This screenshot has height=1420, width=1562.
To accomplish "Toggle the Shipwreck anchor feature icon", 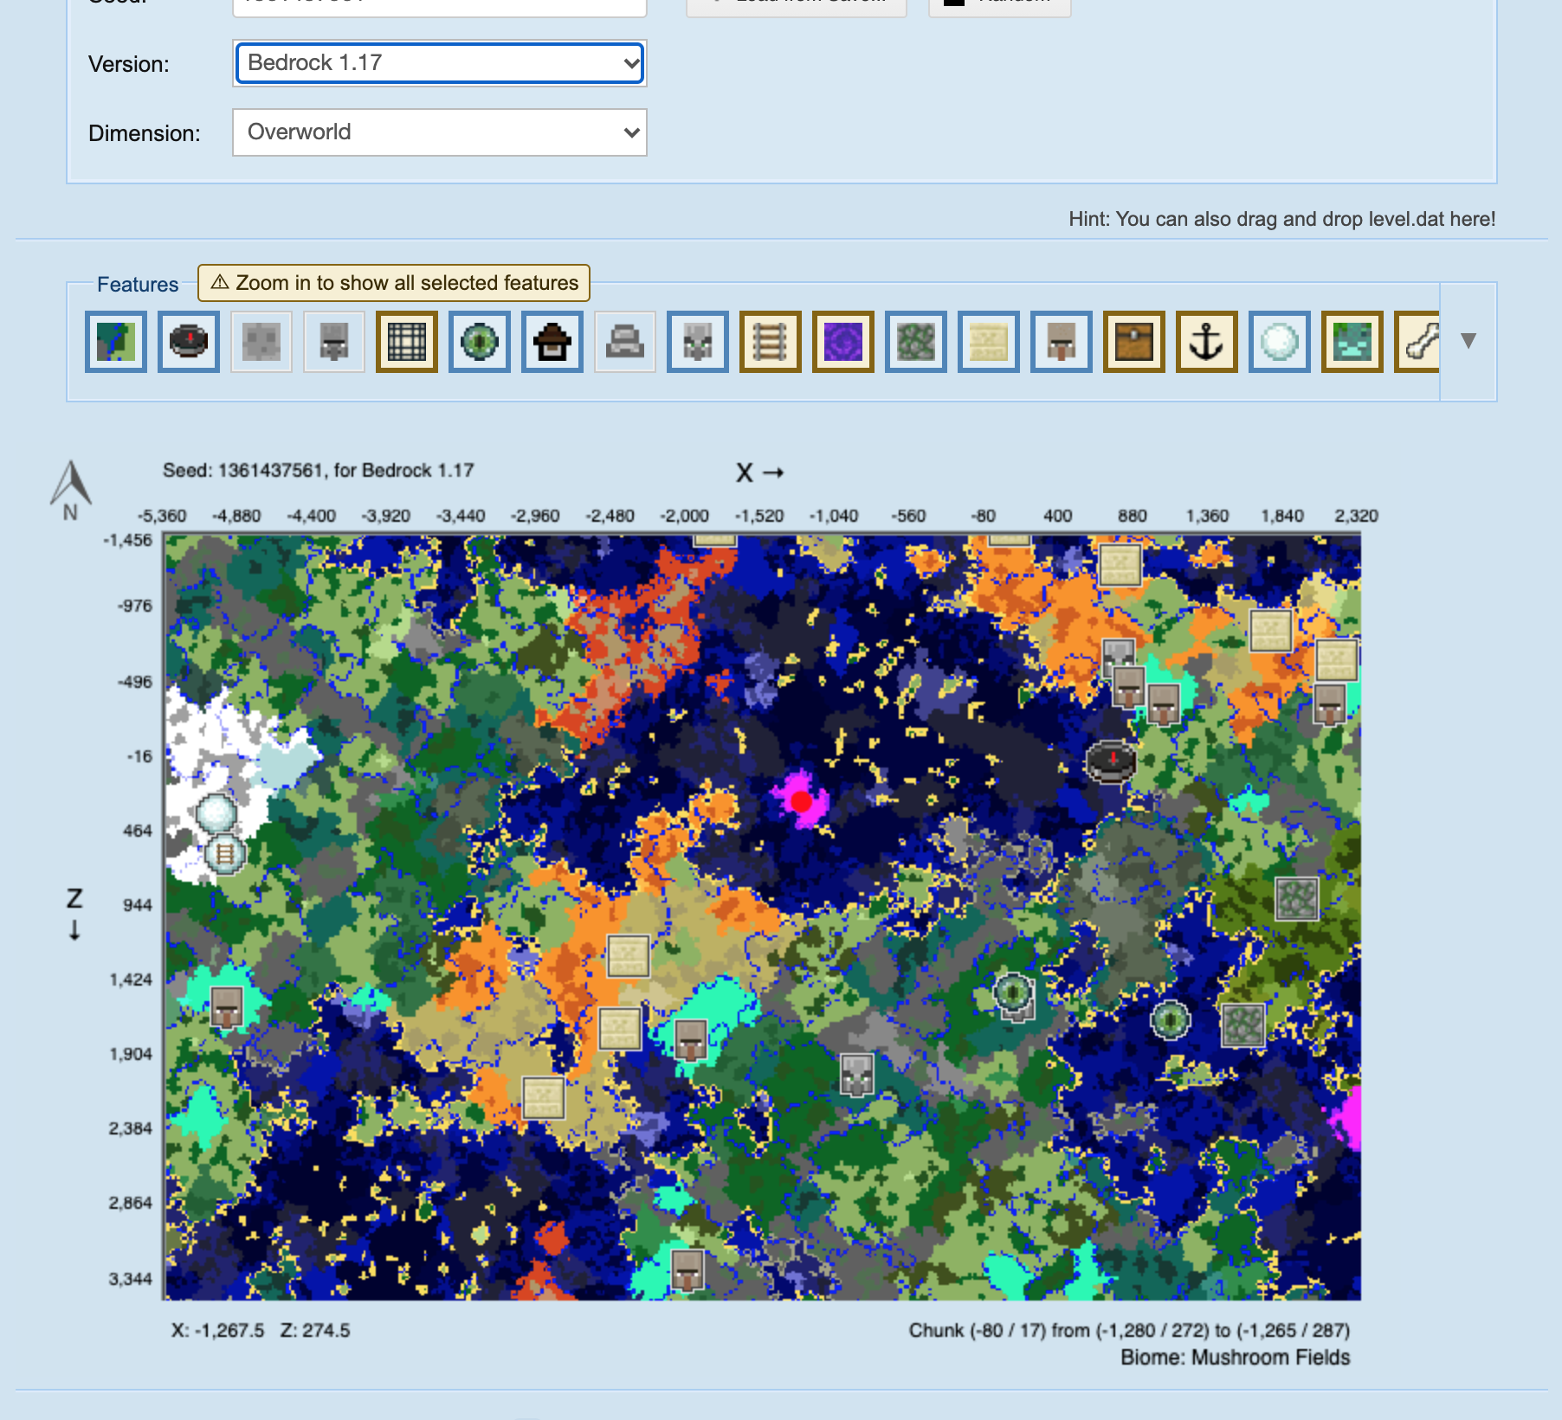I will 1207,342.
